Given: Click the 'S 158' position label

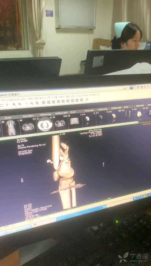Looking at the screenshot, I should (62, 134).
